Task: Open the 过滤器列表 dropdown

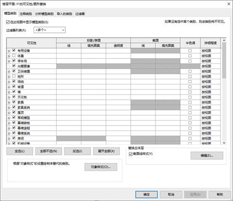Action: click(50, 30)
